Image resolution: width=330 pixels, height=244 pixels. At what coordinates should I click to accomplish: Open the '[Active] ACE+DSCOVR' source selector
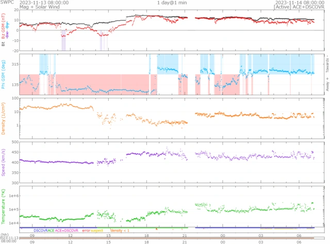coord(299,7)
